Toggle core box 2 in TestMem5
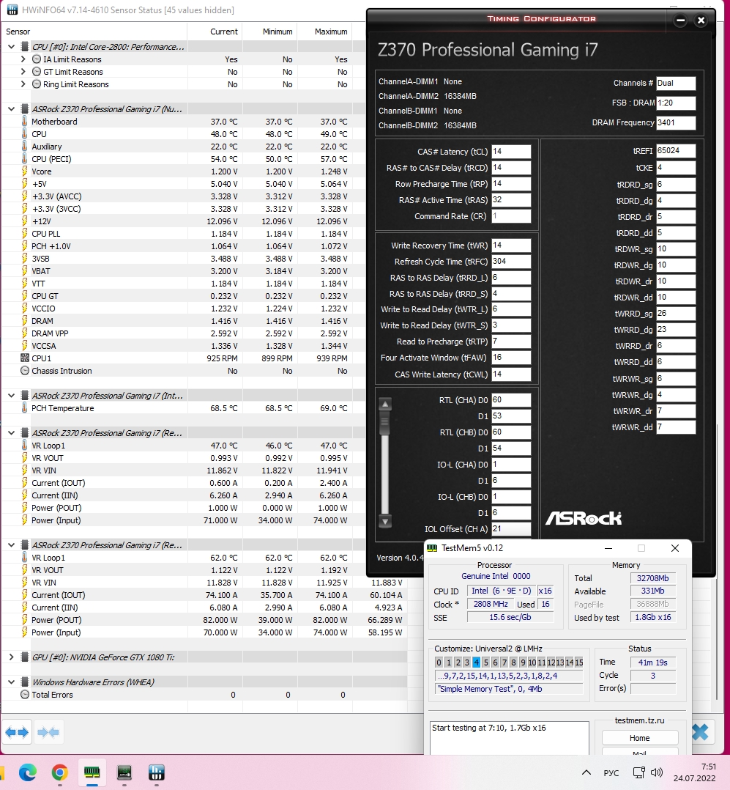 tap(458, 662)
